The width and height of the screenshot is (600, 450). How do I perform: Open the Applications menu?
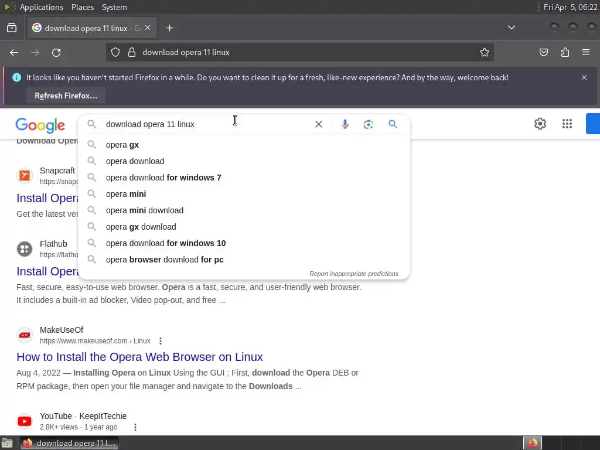[42, 7]
